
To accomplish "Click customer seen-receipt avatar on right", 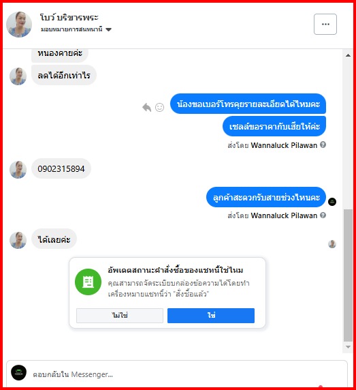I will click(332, 244).
